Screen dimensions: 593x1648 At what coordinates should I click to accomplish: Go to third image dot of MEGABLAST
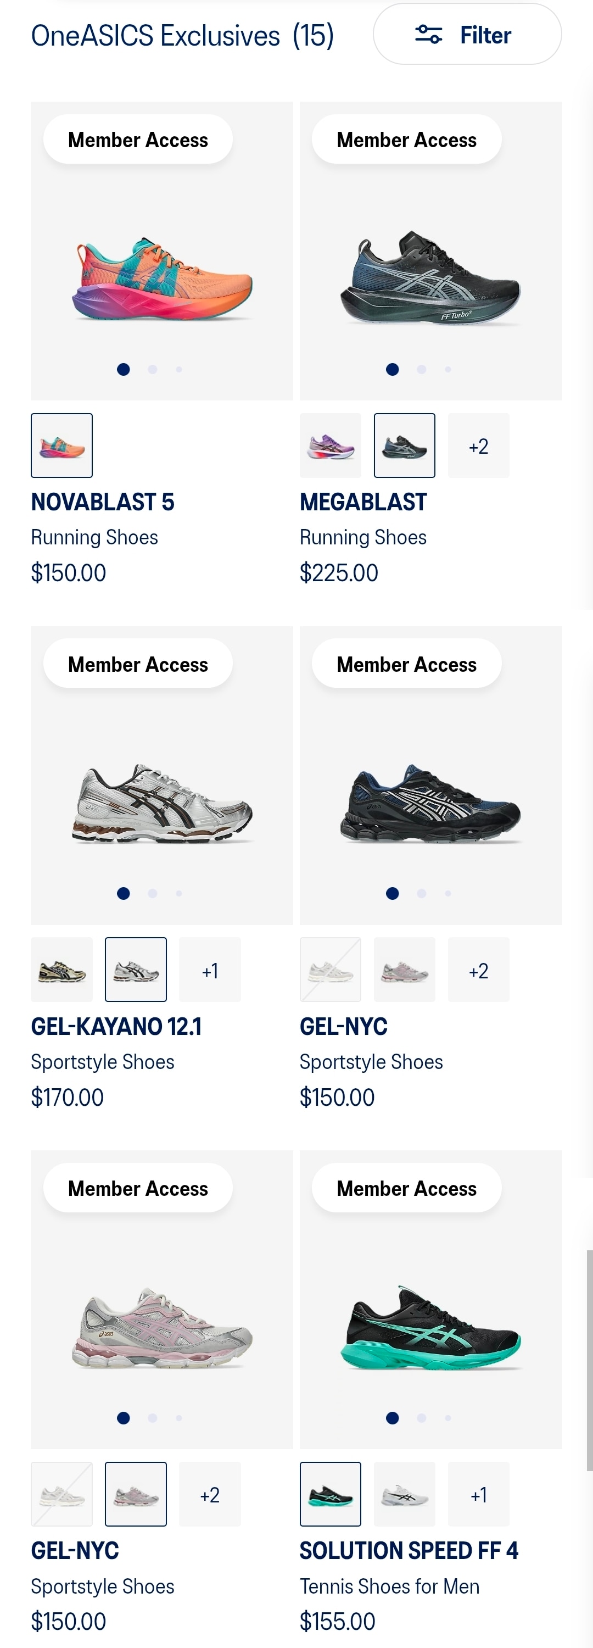(448, 369)
